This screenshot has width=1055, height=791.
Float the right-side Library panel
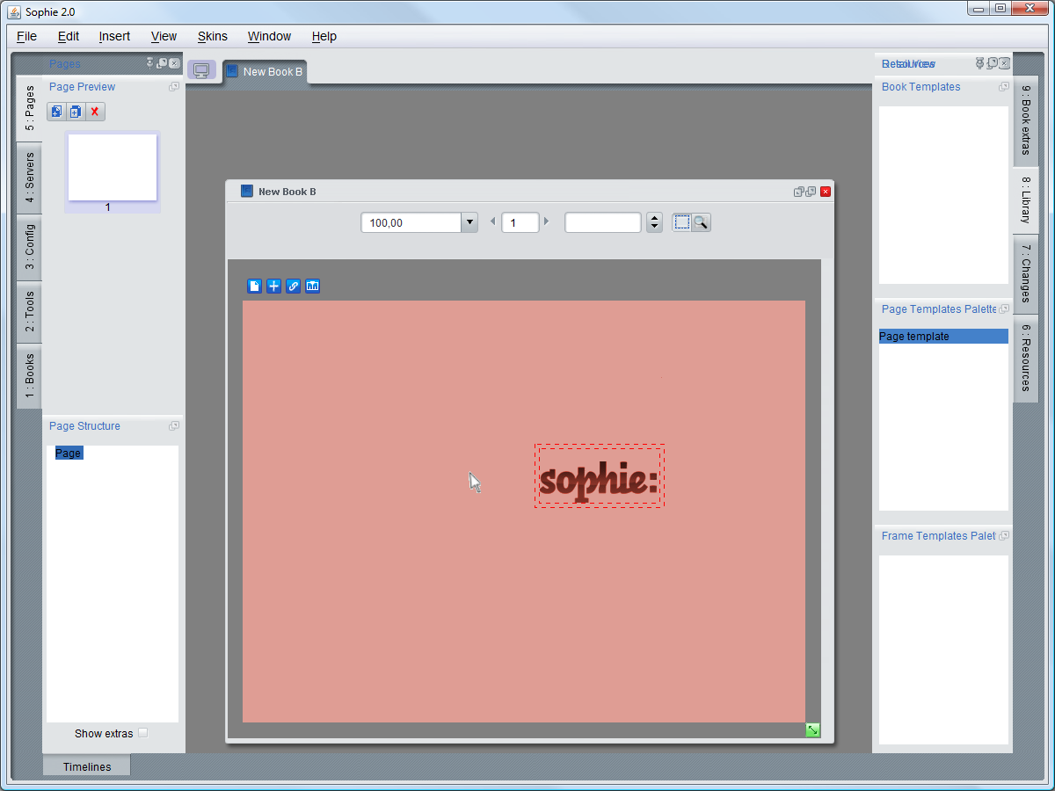[992, 63]
